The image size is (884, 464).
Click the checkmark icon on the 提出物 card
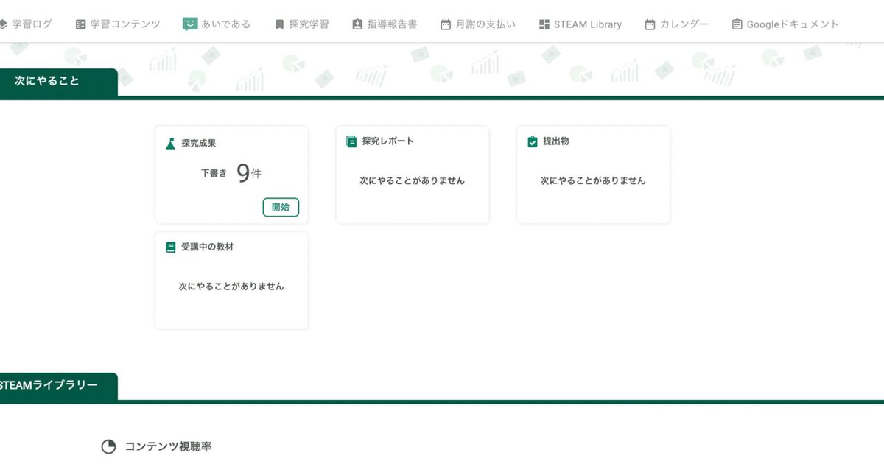pyautogui.click(x=531, y=141)
